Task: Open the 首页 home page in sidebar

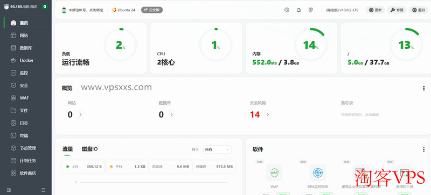Action: [26, 23]
